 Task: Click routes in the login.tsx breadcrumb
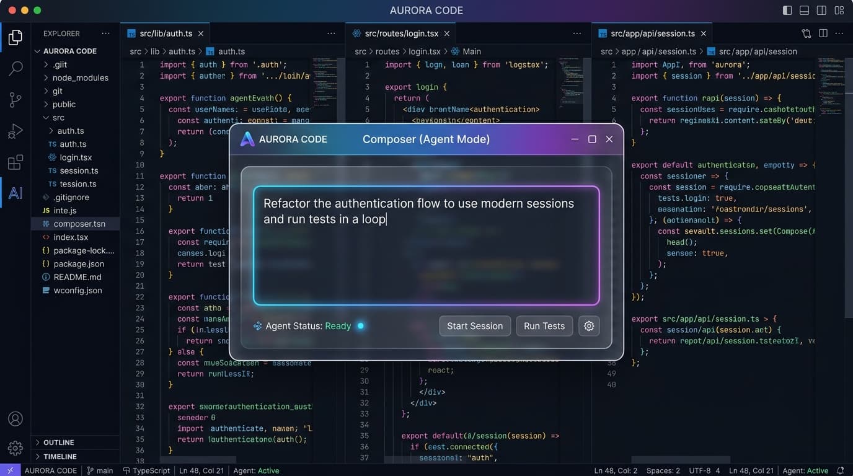[x=386, y=51]
